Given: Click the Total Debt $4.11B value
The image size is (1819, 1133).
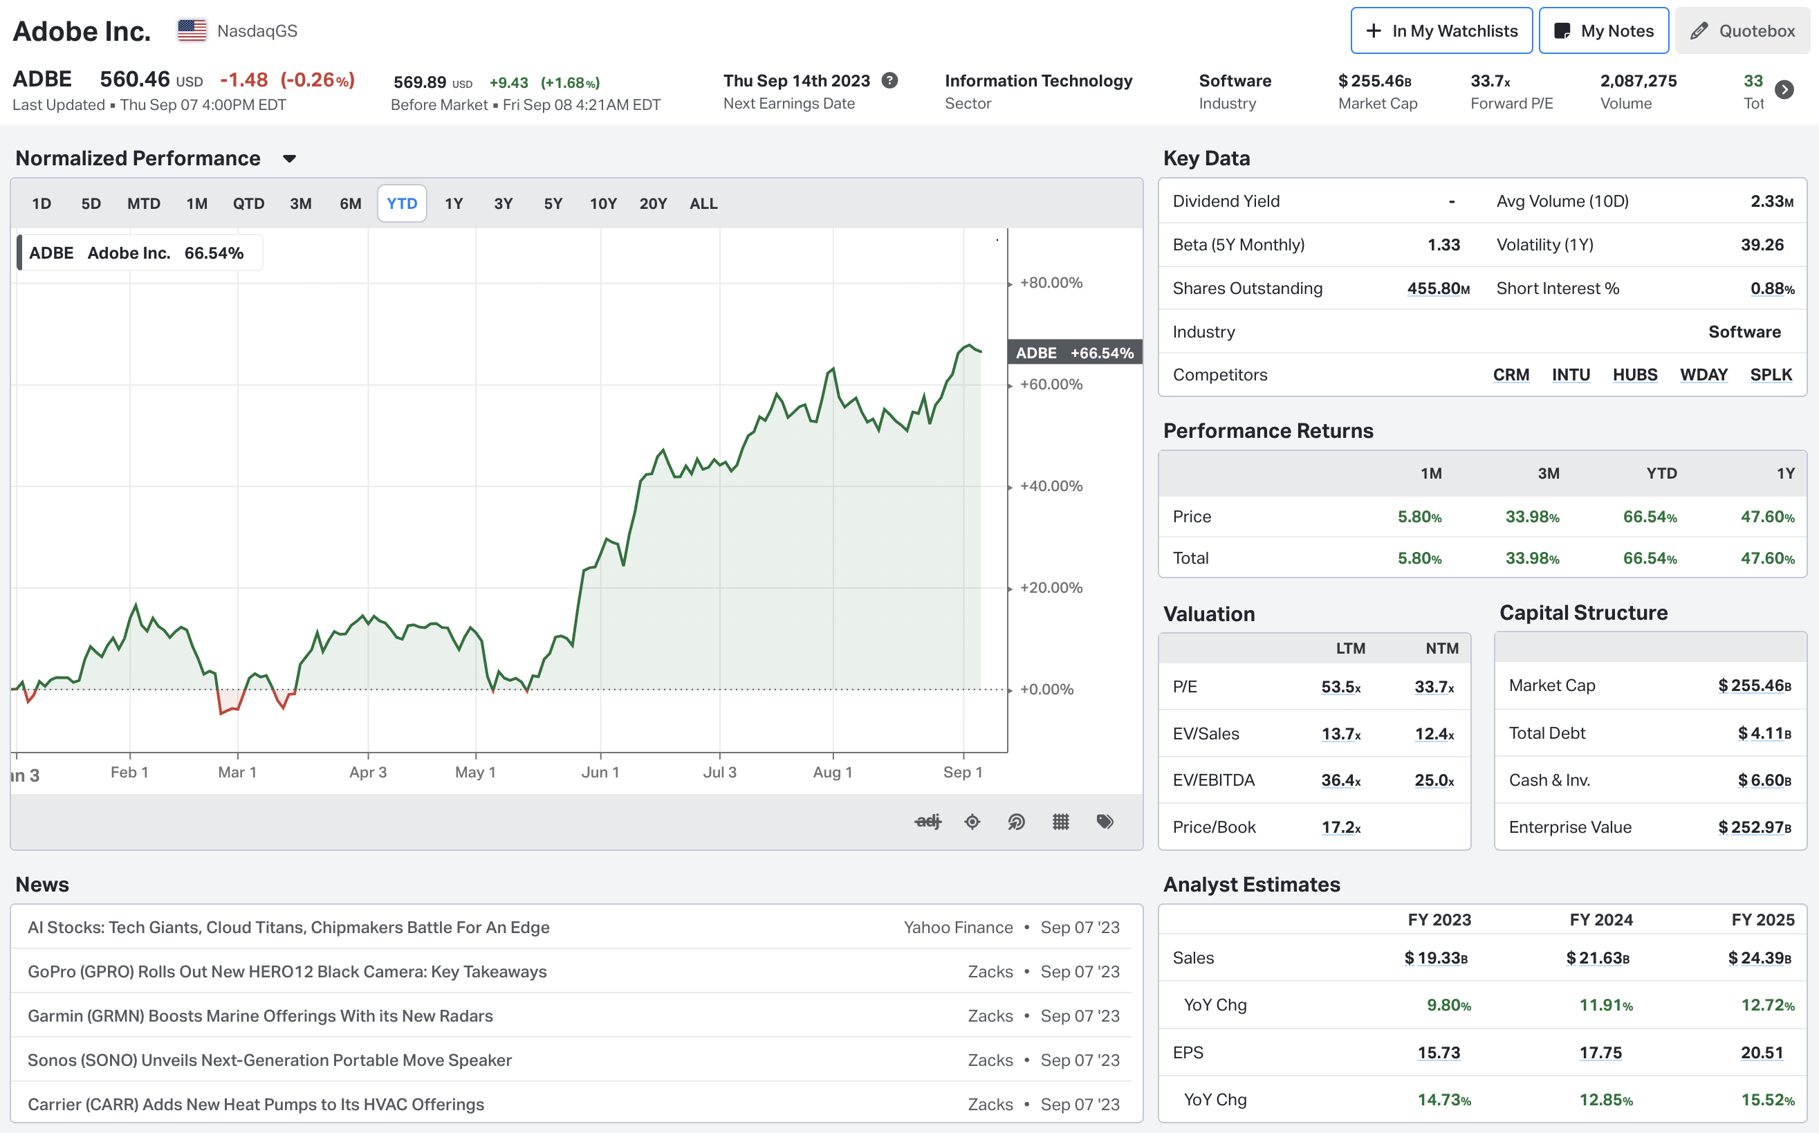Looking at the screenshot, I should (x=1764, y=734).
